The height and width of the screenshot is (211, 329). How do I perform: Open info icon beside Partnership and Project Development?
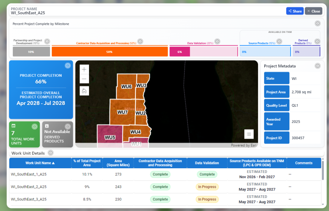coord(47,41)
